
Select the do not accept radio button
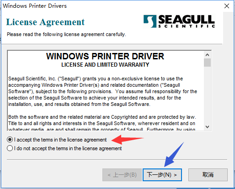tap(10, 148)
